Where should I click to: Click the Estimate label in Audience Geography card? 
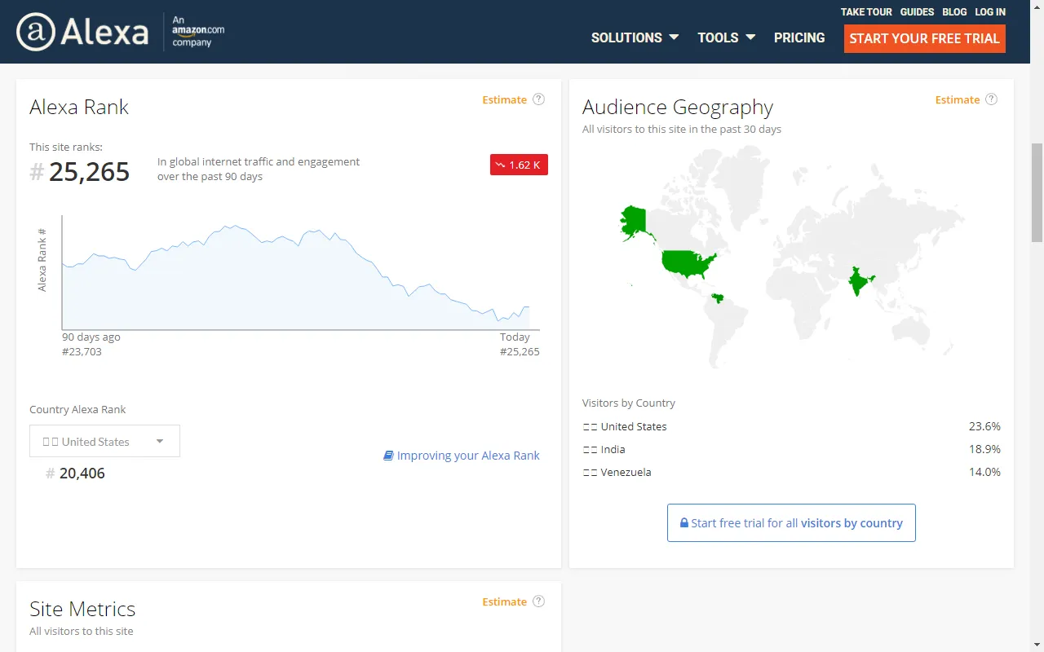pyautogui.click(x=958, y=99)
